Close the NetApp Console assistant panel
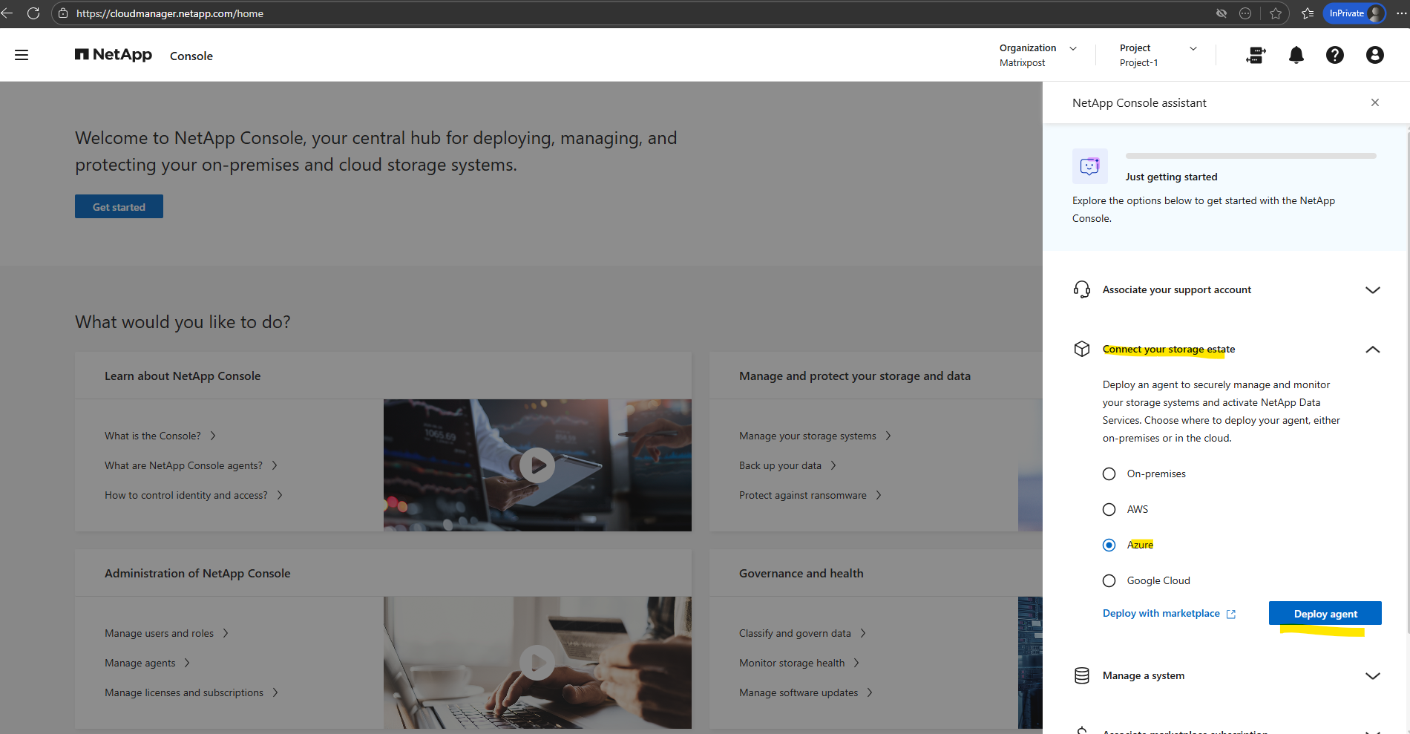The height and width of the screenshot is (734, 1410). pos(1375,102)
